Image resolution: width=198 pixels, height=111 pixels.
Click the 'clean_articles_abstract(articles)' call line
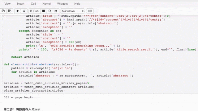[x=34, y=91]
